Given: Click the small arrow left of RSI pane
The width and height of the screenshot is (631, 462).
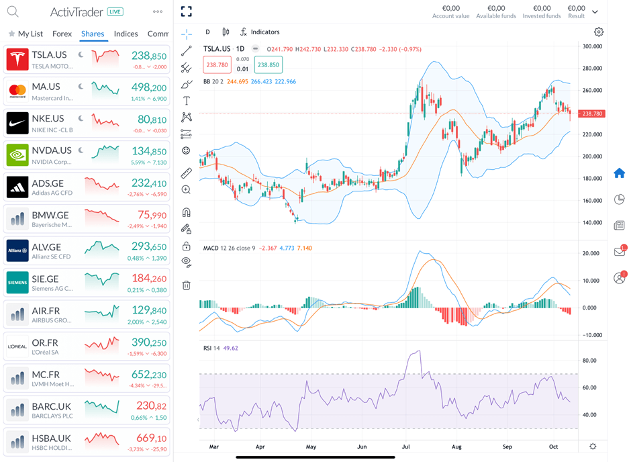Looking at the screenshot, I should (198, 420).
